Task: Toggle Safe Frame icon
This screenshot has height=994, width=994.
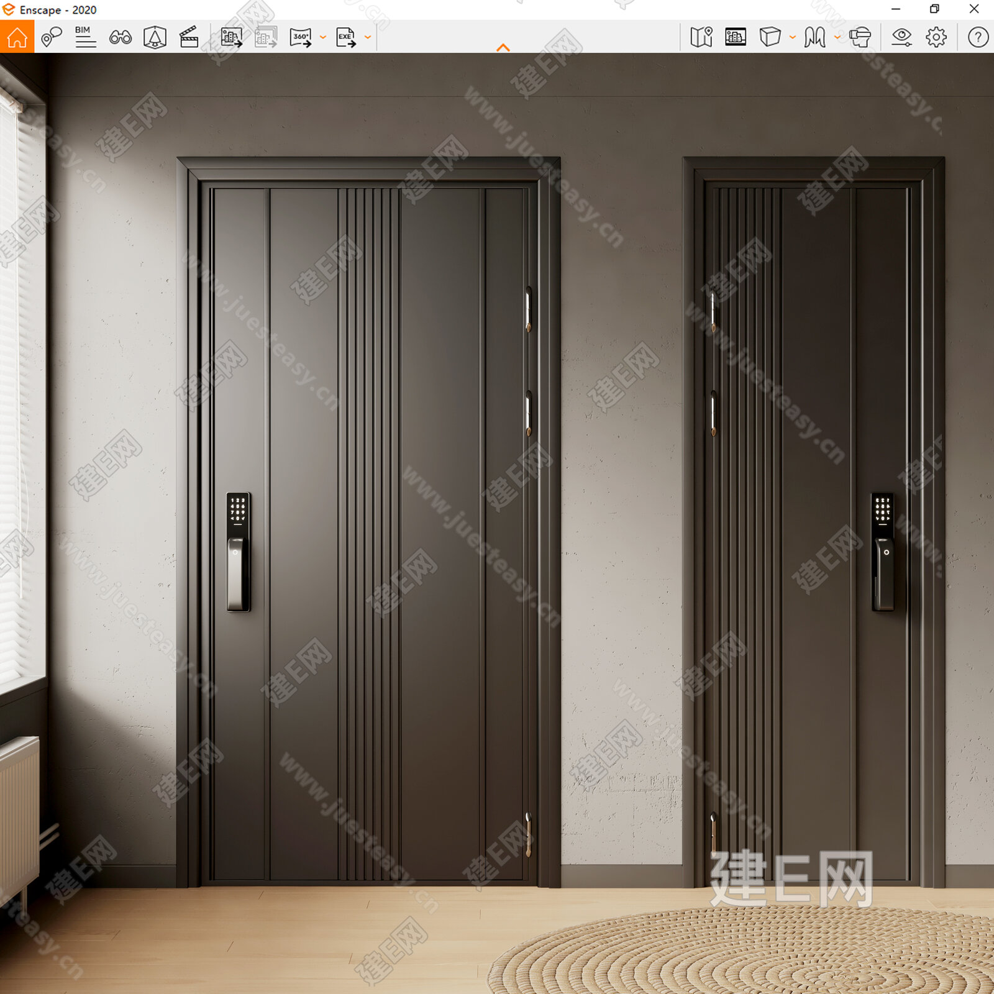Action: coord(736,37)
